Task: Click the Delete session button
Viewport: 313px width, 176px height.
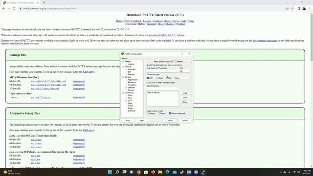Action: [185, 102]
